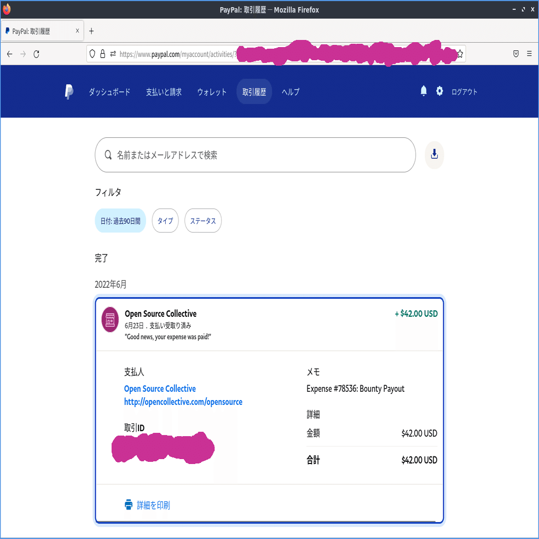Click the + $42.00 USD amount
This screenshot has height=539, width=539.
tap(416, 314)
